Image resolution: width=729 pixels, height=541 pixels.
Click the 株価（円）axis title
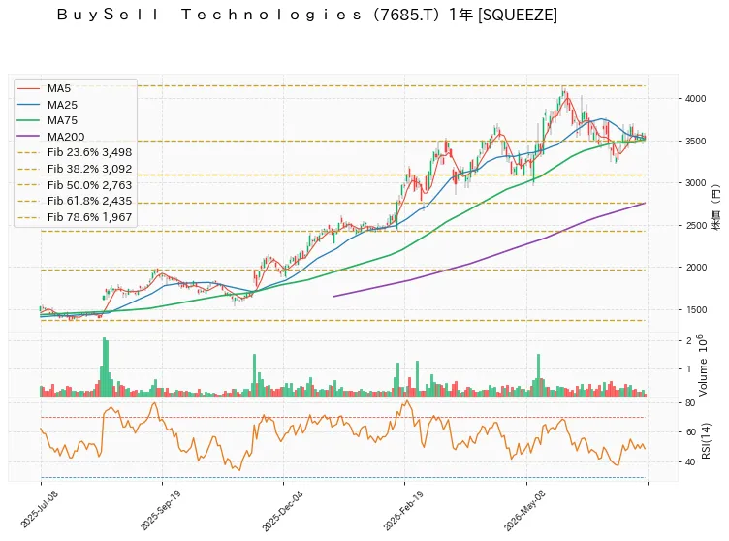[x=716, y=207]
